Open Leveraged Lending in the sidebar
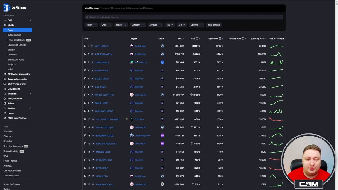Screen dimensions: 338x190 [17, 45]
